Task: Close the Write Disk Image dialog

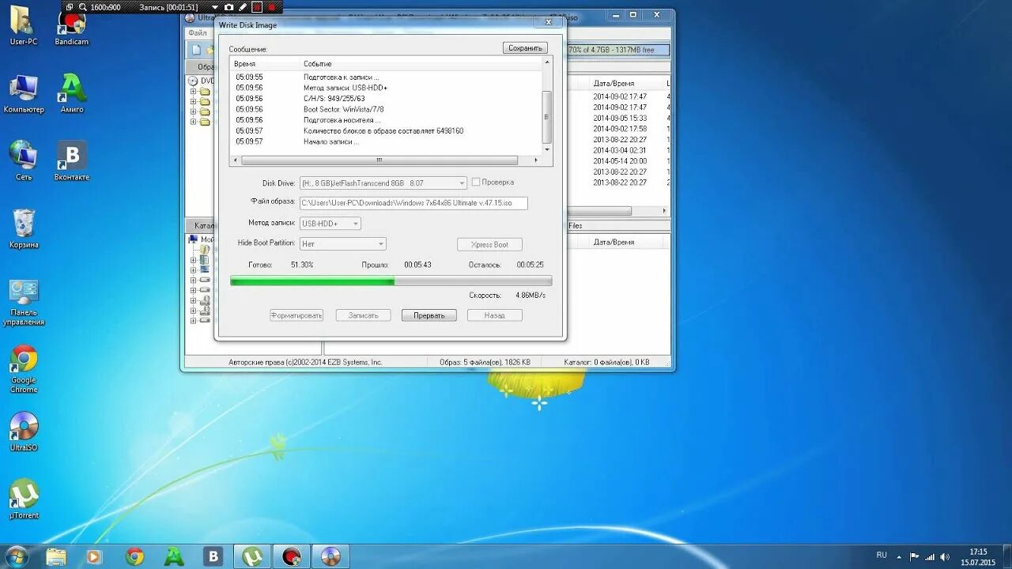Action: [549, 22]
